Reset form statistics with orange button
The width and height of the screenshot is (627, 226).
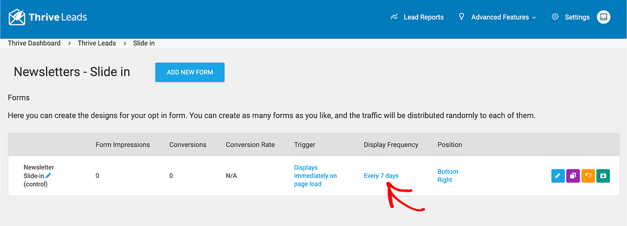pyautogui.click(x=588, y=176)
